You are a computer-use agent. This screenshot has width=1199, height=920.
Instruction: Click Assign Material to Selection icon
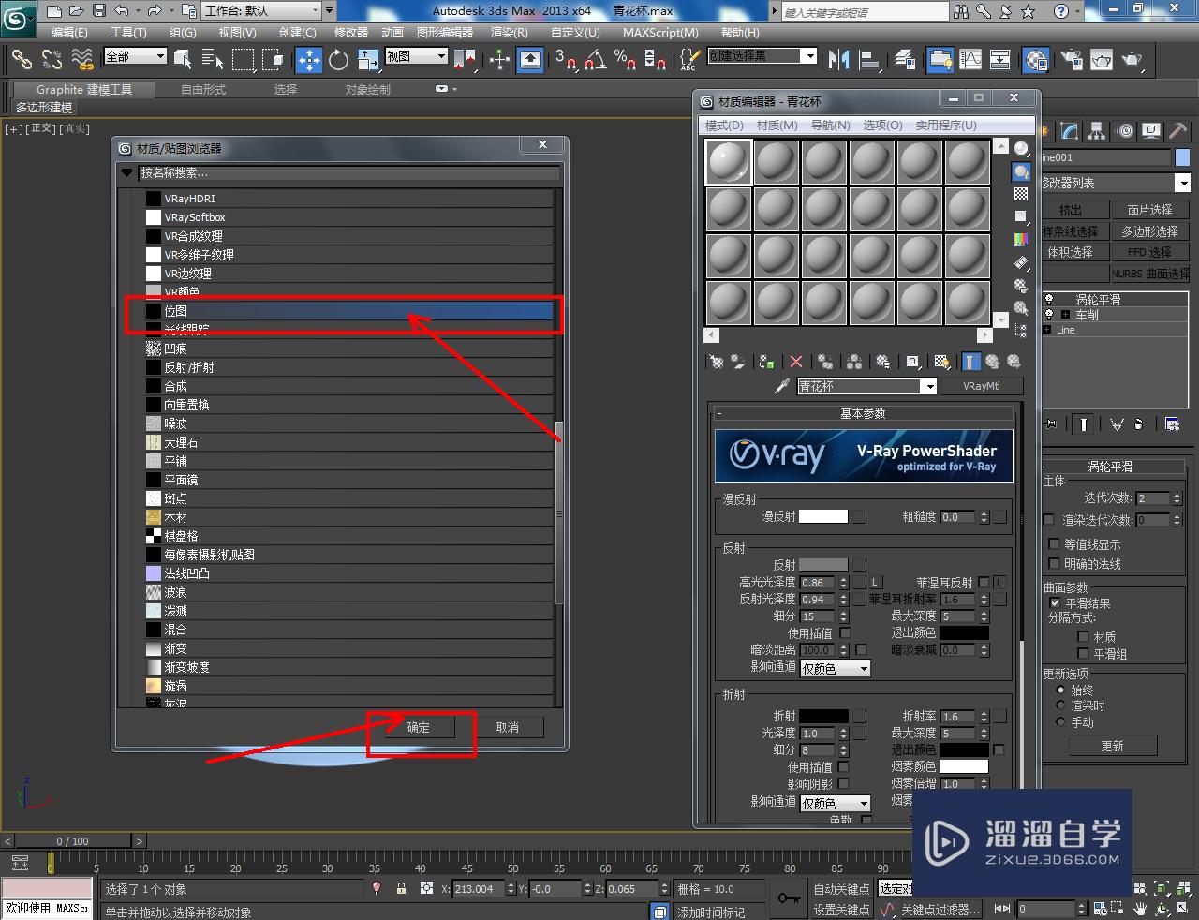coord(767,362)
